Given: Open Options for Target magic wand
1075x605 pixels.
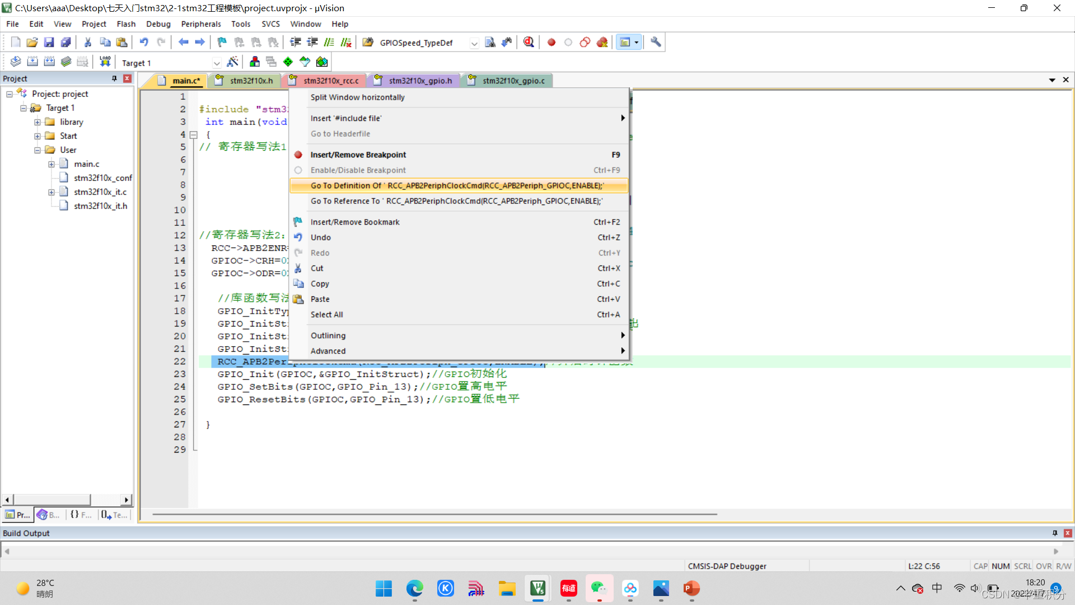Looking at the screenshot, I should (x=232, y=62).
